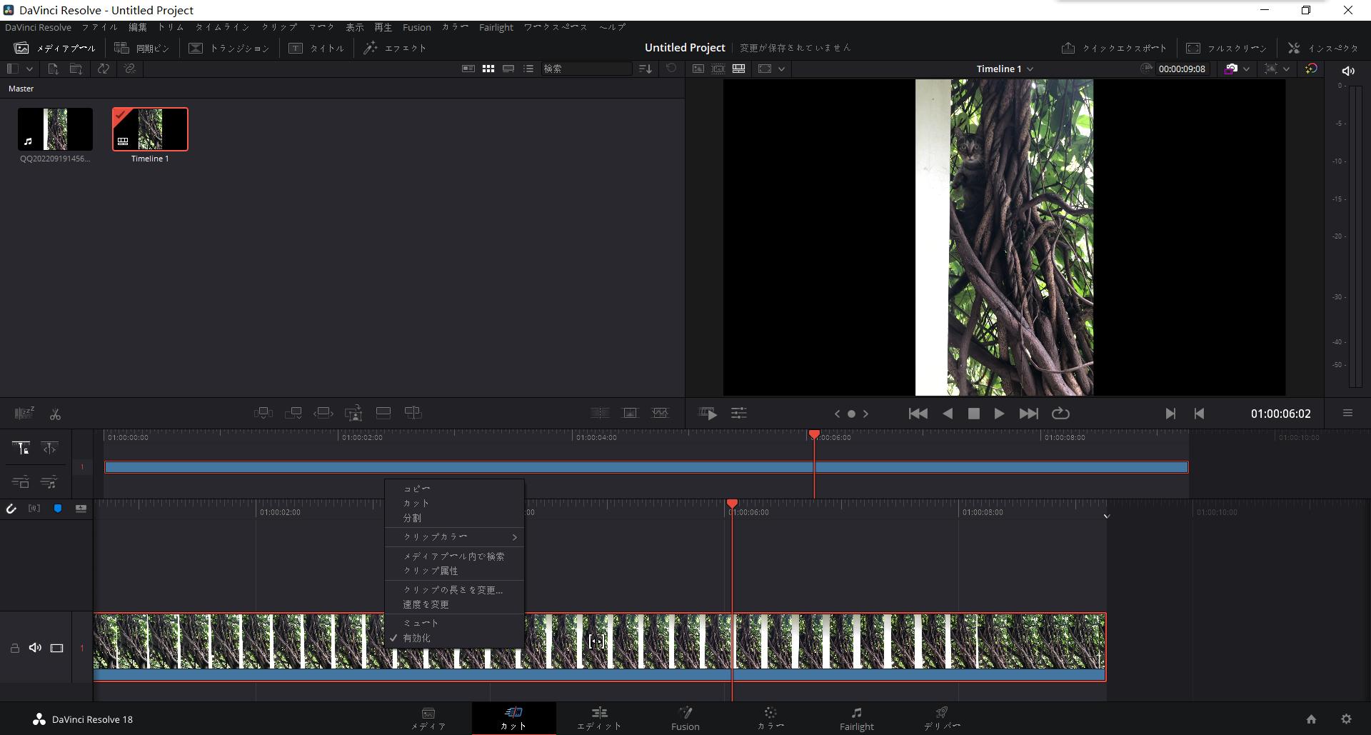Play forward
Screen dimensions: 1371x735
pos(999,414)
